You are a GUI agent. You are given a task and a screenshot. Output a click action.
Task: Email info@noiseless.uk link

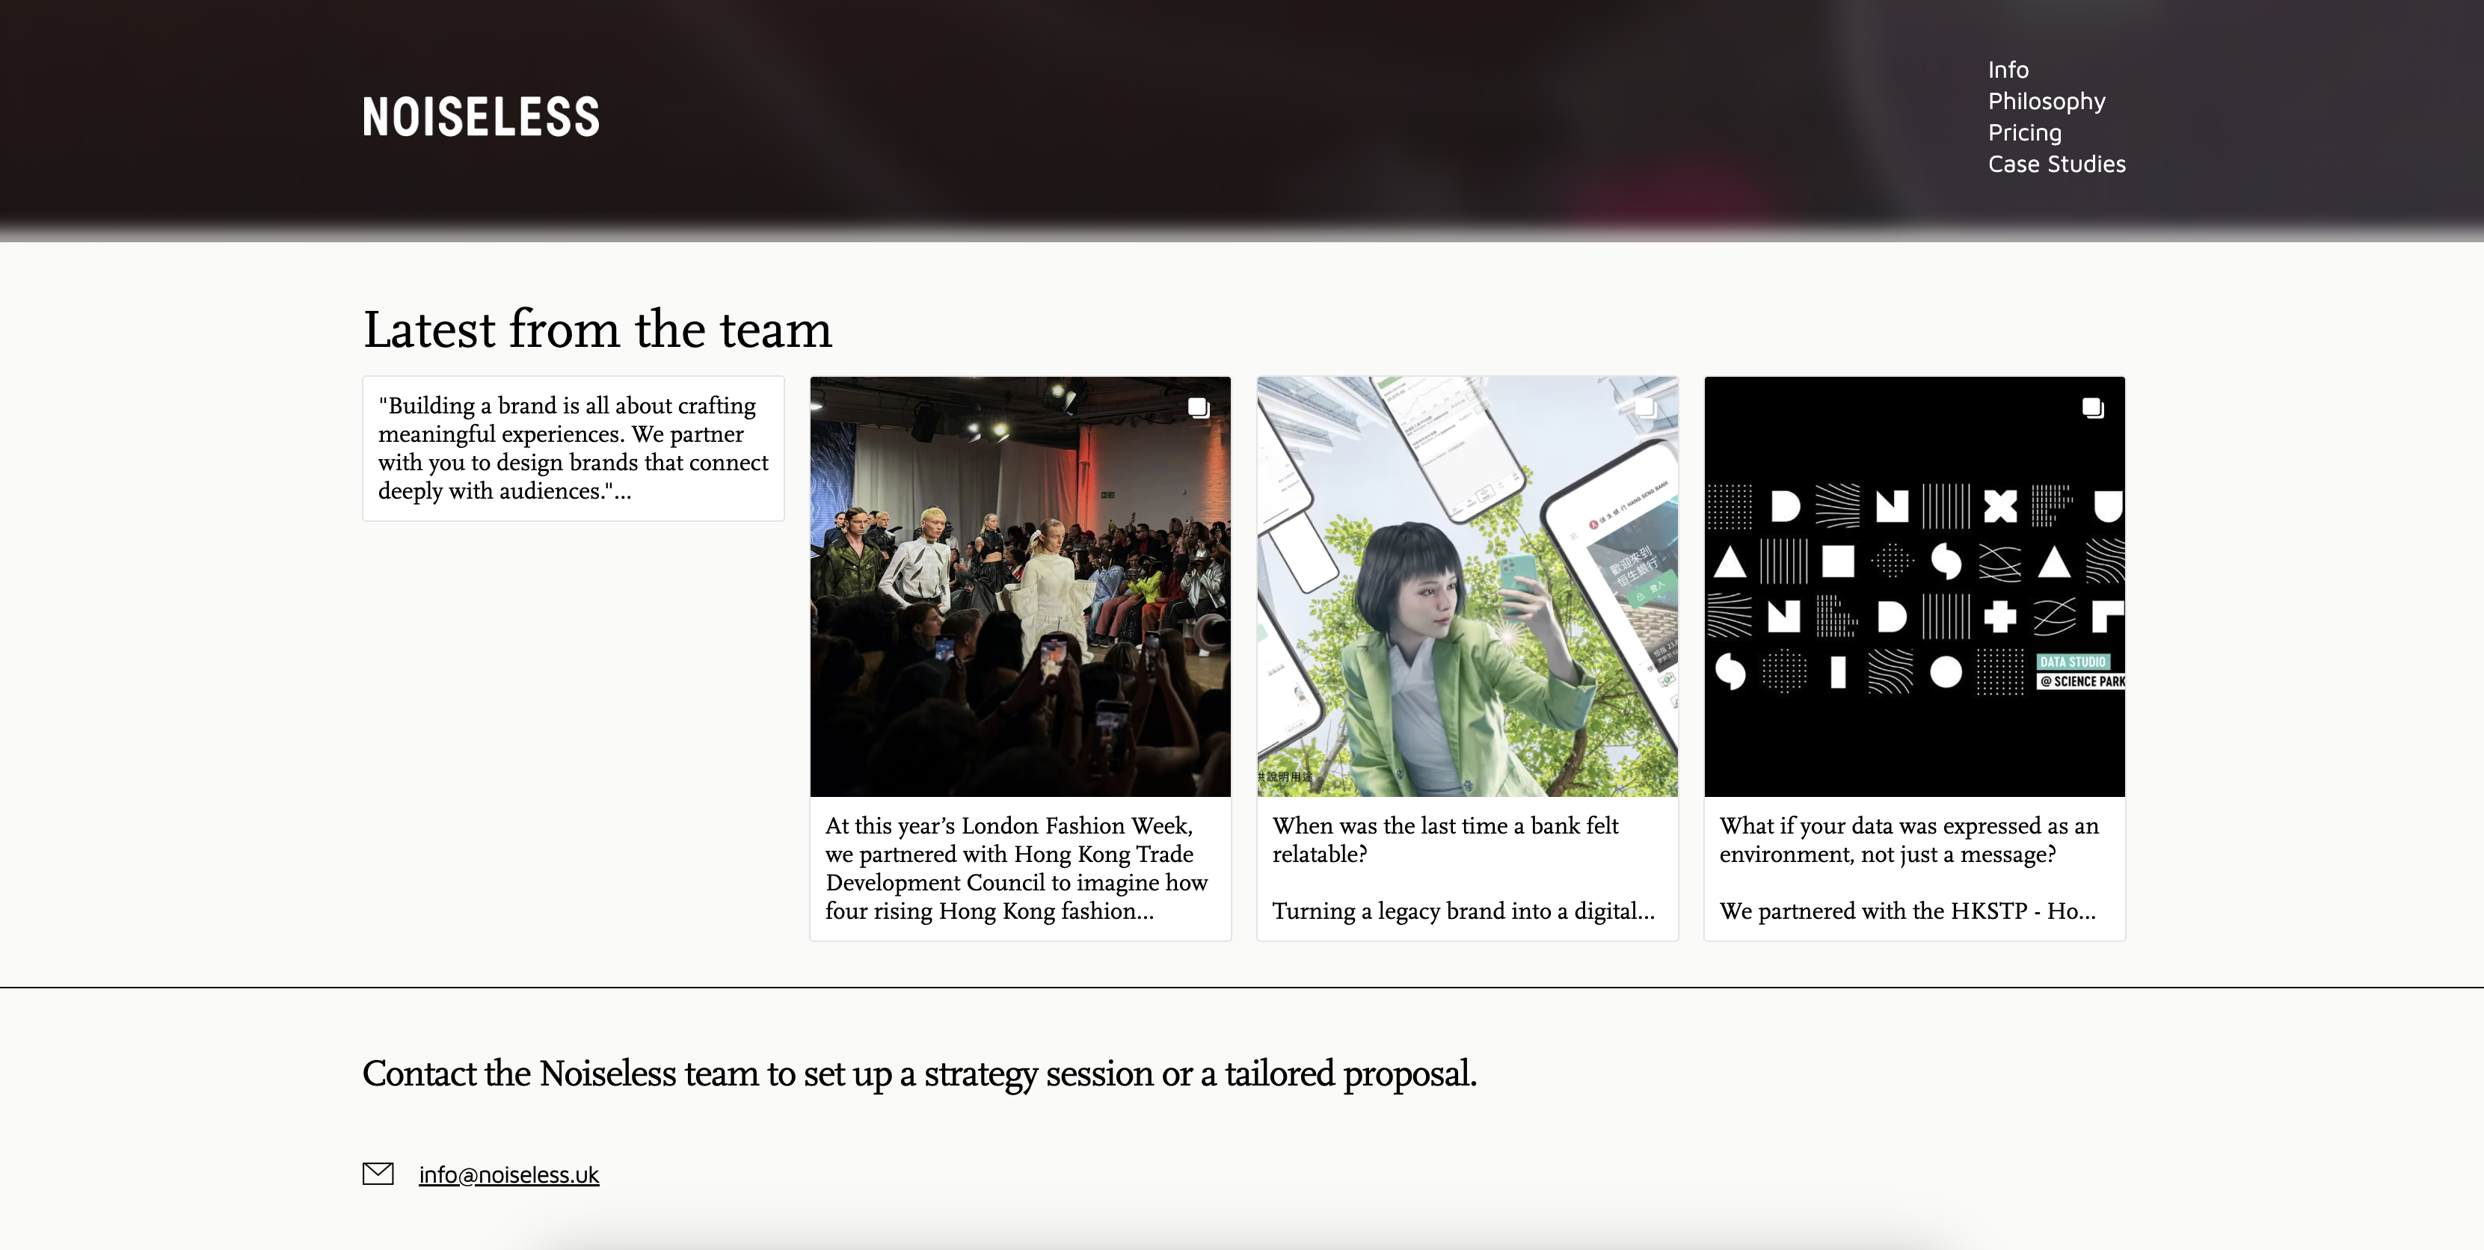point(508,1174)
